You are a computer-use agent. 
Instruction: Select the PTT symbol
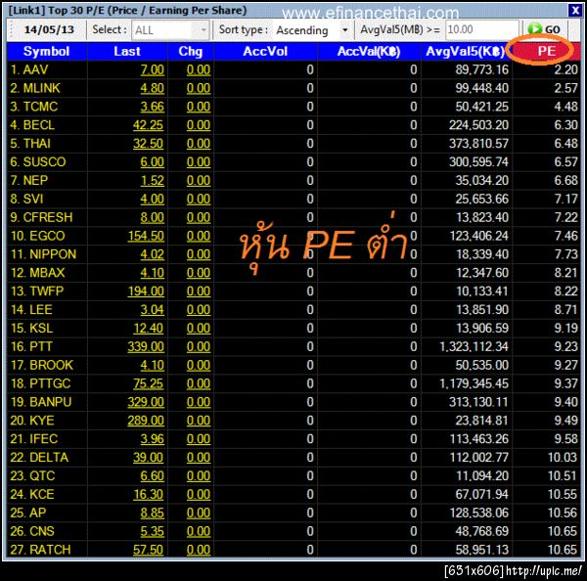point(41,346)
